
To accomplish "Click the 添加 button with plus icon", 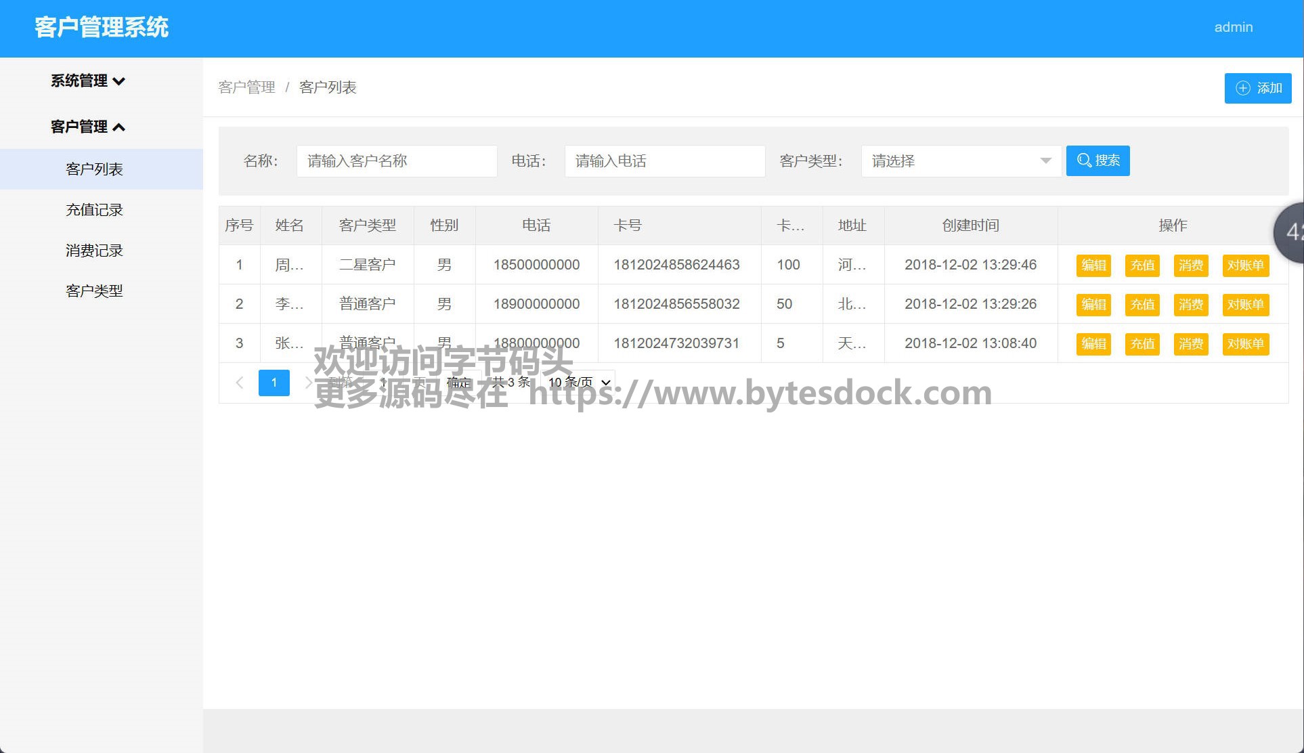I will pyautogui.click(x=1257, y=88).
